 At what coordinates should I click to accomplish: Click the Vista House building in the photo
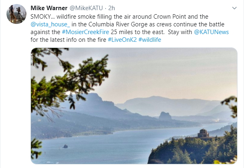203,134
